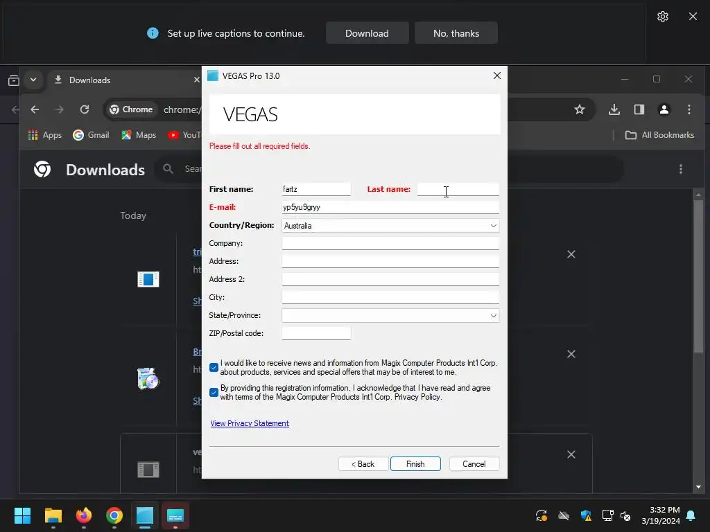710x532 pixels.
Task: Open the All Bookmarks folder
Action: (659, 135)
